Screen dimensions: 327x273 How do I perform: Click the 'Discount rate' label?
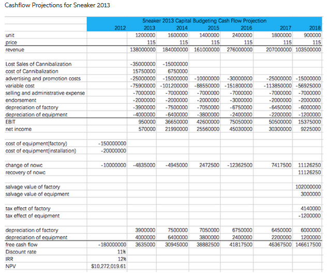pyautogui.click(x=21, y=252)
